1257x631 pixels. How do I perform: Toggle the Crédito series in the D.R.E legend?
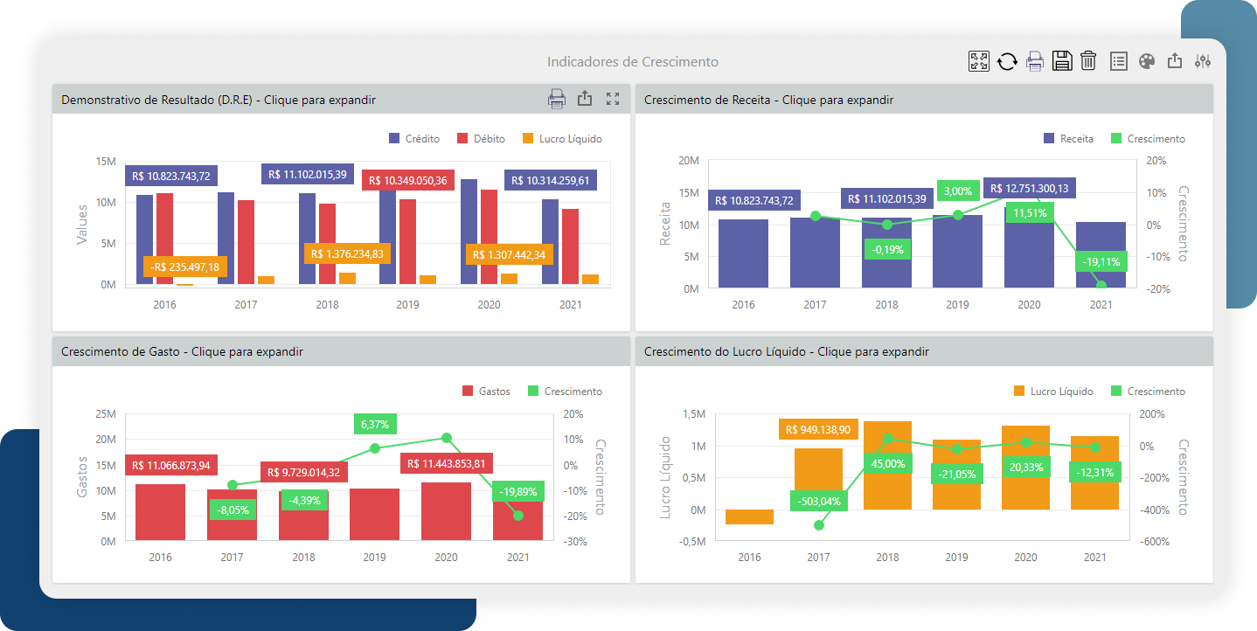pos(414,139)
